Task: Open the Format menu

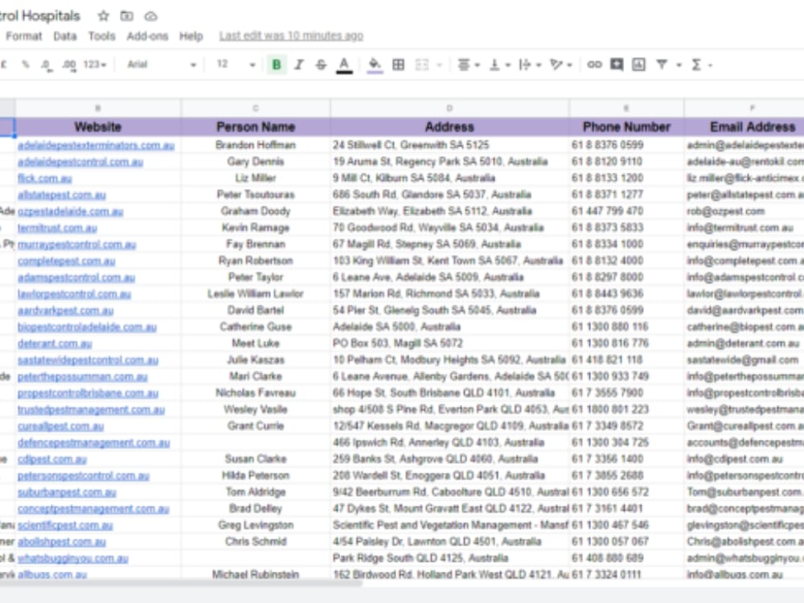Action: coord(23,36)
